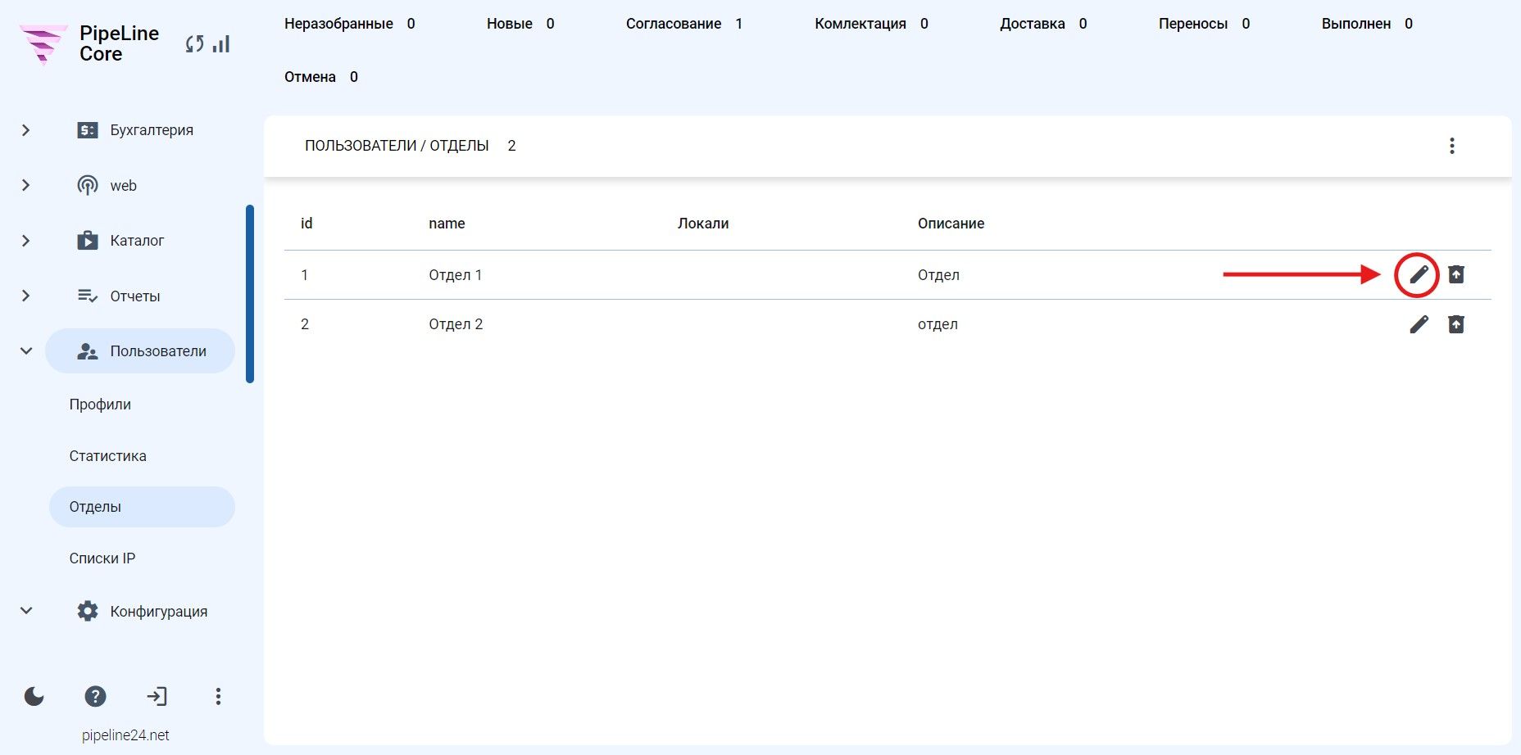Click the sidebar vertical scrollbar
This screenshot has width=1521, height=755.
(x=250, y=294)
